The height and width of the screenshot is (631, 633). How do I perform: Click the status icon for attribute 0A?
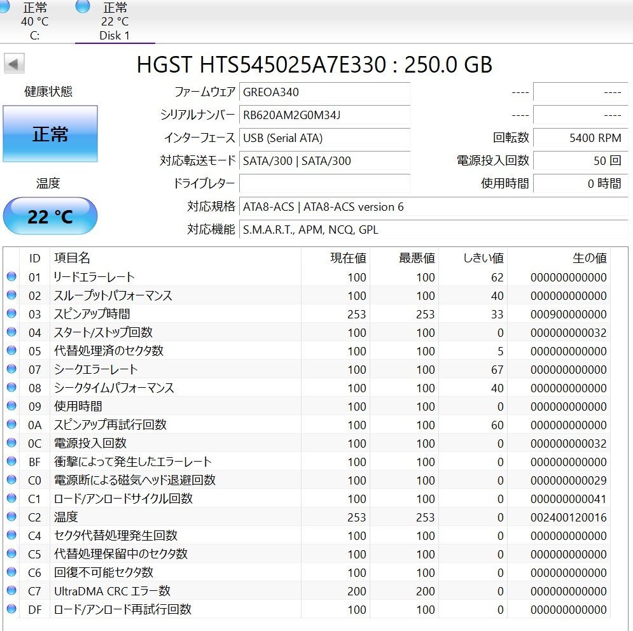(11, 424)
